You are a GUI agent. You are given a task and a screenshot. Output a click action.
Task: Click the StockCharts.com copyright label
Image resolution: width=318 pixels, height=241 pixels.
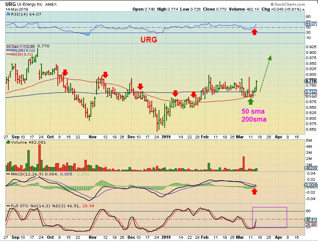pos(288,4)
